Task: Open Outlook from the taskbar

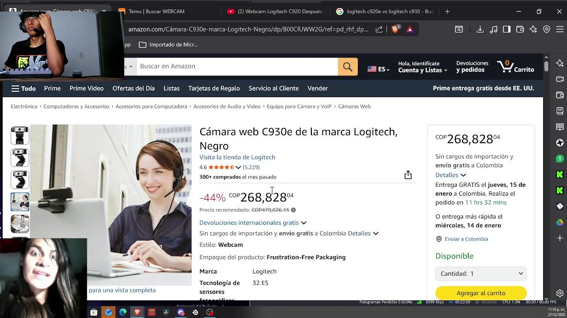Action: pos(108,312)
